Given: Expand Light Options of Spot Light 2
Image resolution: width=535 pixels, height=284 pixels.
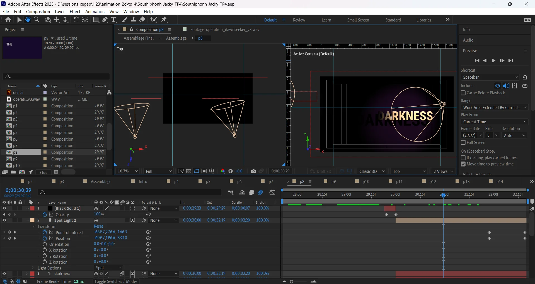Looking at the screenshot, I should [33, 268].
